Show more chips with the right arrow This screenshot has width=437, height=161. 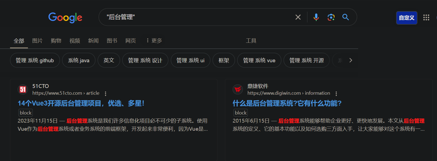[351, 60]
